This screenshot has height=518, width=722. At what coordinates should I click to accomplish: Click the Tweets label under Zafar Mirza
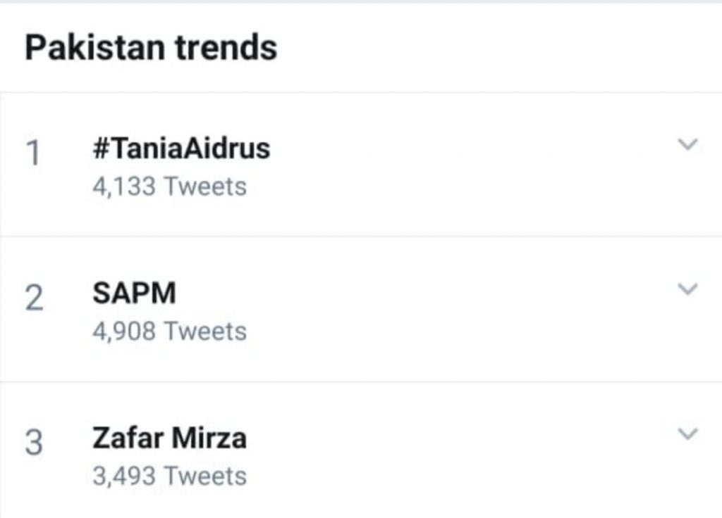coord(206,476)
